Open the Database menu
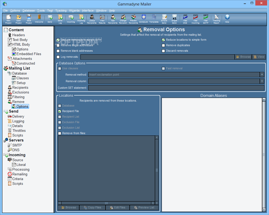This screenshot has width=269, height=215. (x=28, y=11)
